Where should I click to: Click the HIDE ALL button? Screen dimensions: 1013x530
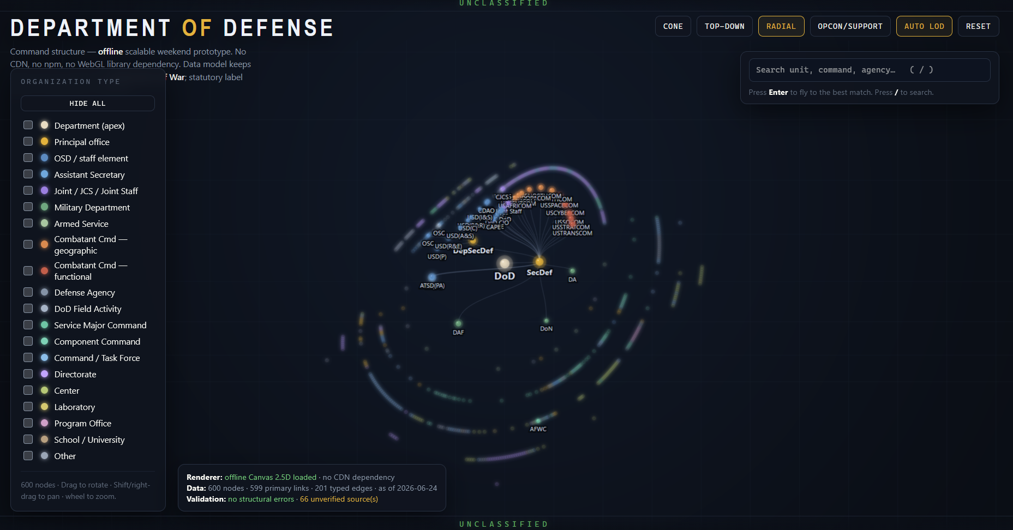(88, 104)
